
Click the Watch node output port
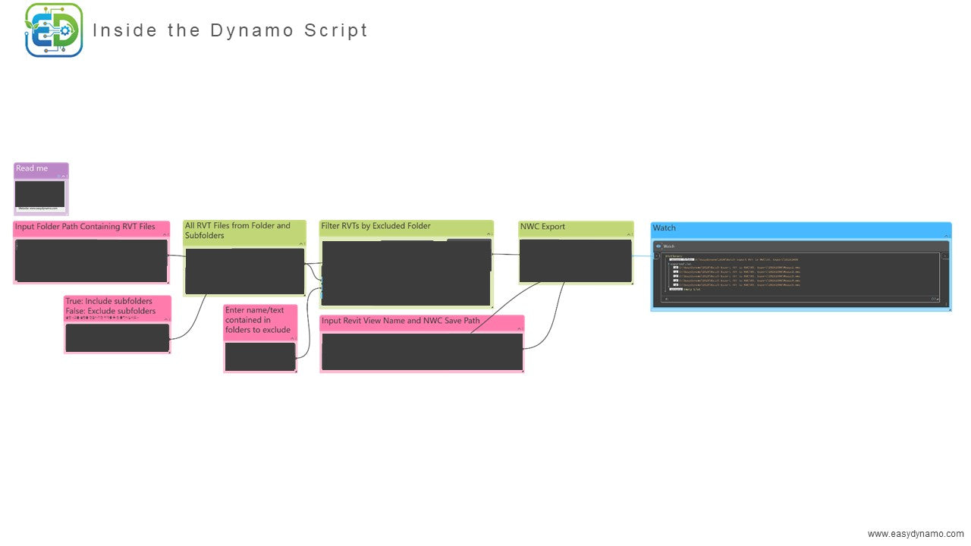(x=944, y=256)
